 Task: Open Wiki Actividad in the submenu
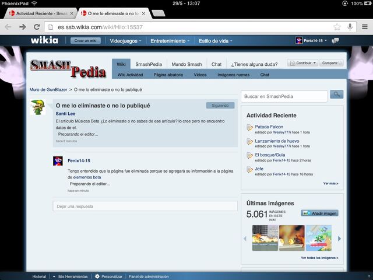coord(130,75)
